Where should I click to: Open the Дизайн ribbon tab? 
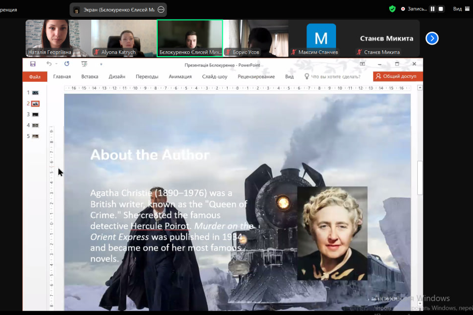tap(117, 76)
